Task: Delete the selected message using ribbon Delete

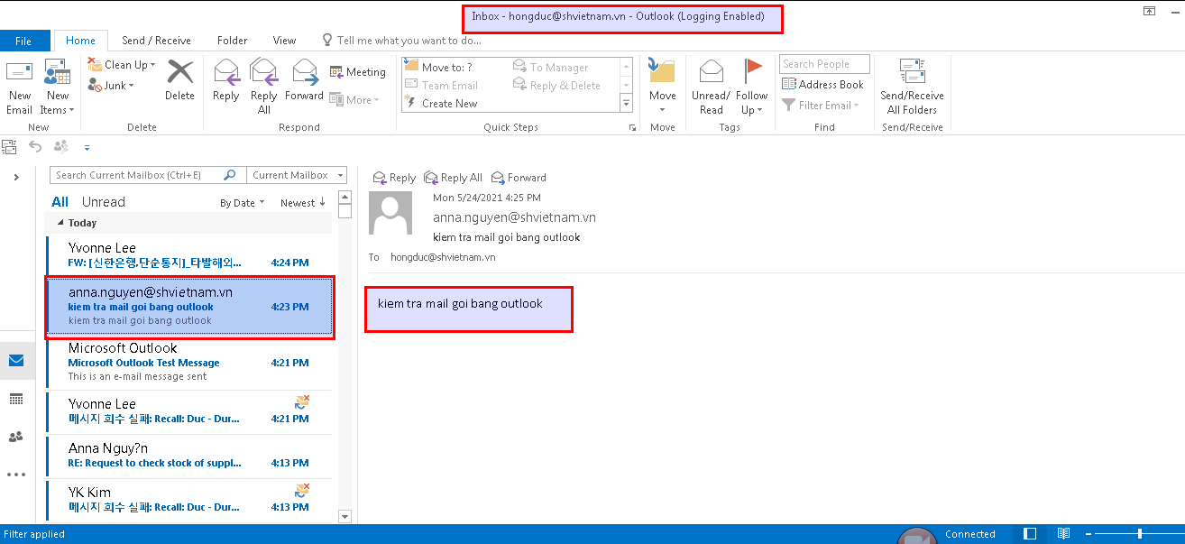Action: pyautogui.click(x=179, y=81)
